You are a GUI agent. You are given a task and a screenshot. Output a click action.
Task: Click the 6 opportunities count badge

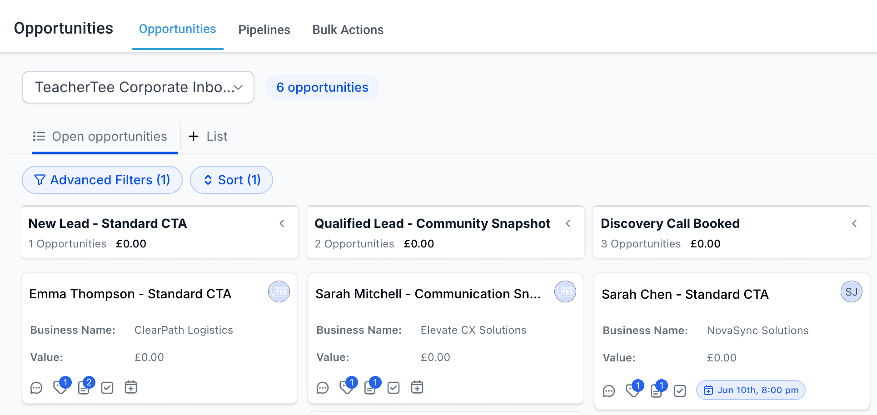coord(322,87)
